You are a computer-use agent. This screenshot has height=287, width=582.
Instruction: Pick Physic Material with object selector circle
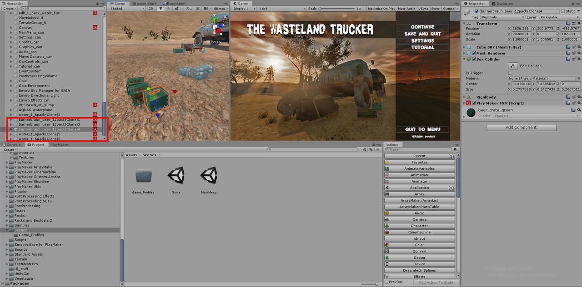pyautogui.click(x=578, y=78)
